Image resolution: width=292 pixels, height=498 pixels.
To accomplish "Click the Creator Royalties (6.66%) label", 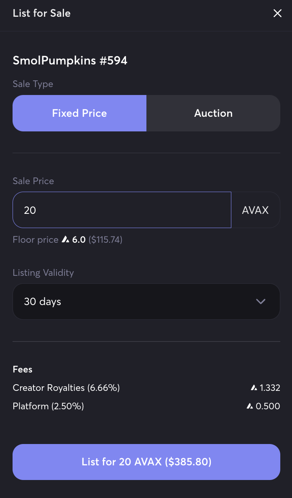I will 67,388.
